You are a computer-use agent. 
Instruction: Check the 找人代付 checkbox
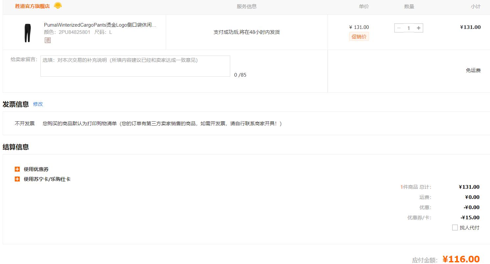[455, 228]
